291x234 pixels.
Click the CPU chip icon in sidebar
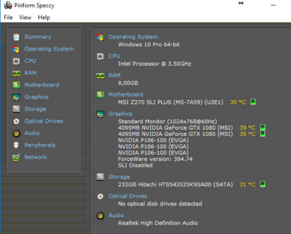[16, 61]
